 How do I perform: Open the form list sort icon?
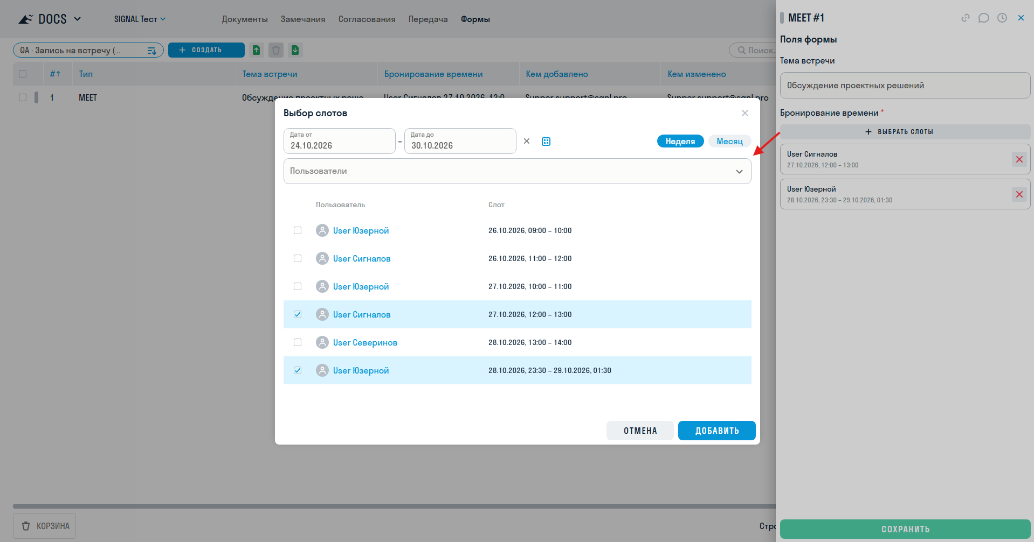[x=152, y=51]
